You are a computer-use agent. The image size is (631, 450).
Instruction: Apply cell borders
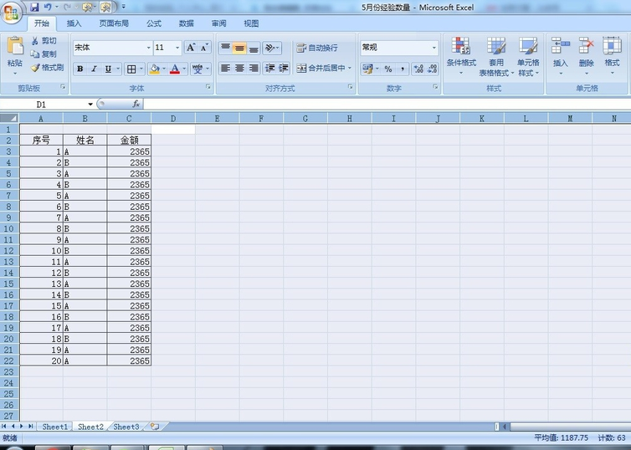131,69
